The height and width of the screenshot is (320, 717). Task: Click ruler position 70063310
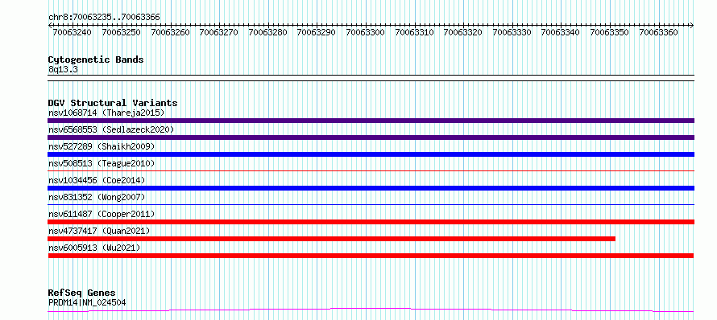pos(414,32)
